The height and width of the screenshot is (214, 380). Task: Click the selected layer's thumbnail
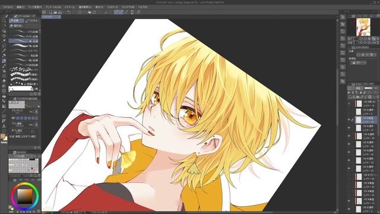pyautogui.click(x=359, y=119)
